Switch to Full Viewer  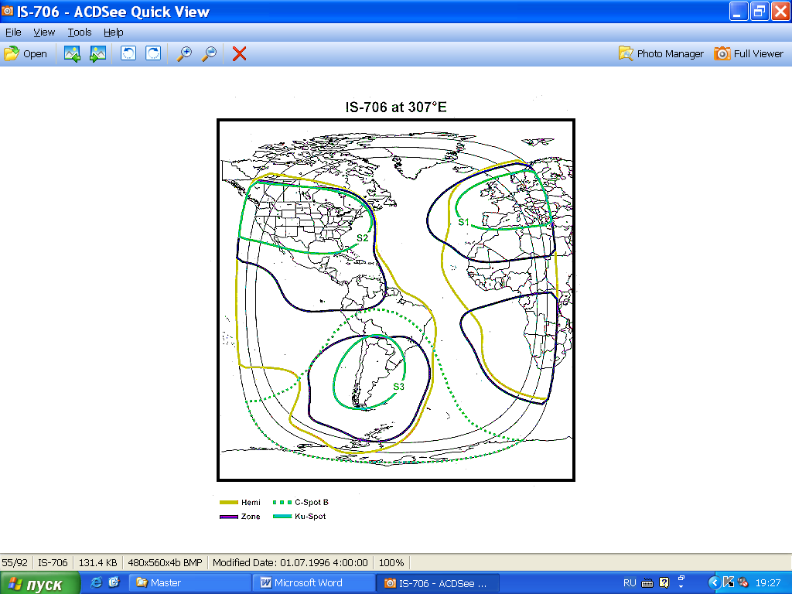coord(749,53)
